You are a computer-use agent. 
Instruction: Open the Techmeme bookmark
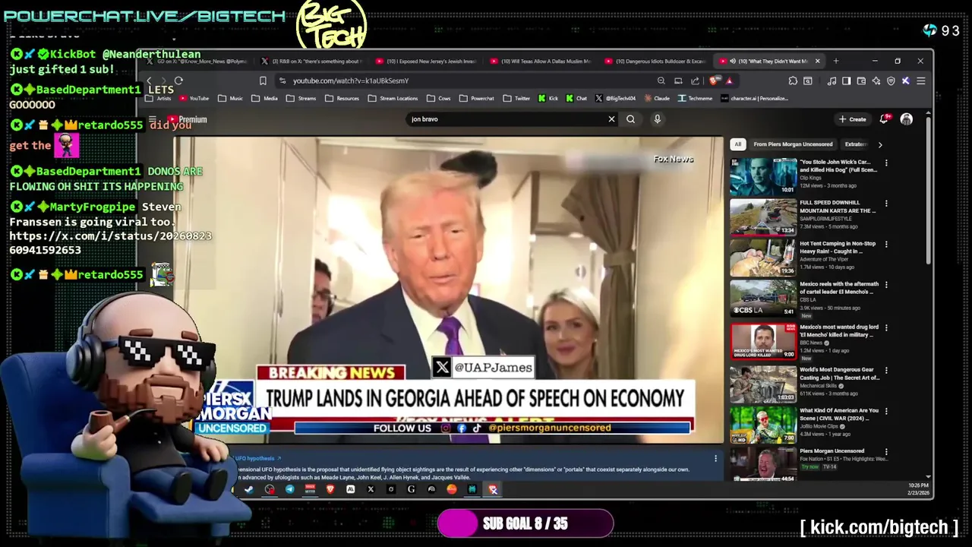(696, 98)
